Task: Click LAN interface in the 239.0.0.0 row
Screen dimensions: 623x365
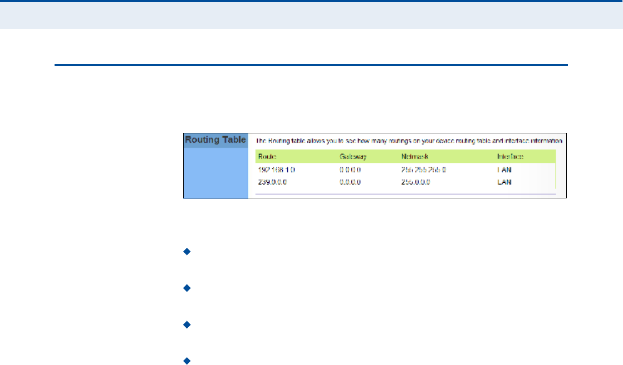Action: point(504,182)
